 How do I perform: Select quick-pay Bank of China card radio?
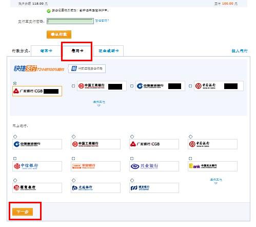click(190, 86)
